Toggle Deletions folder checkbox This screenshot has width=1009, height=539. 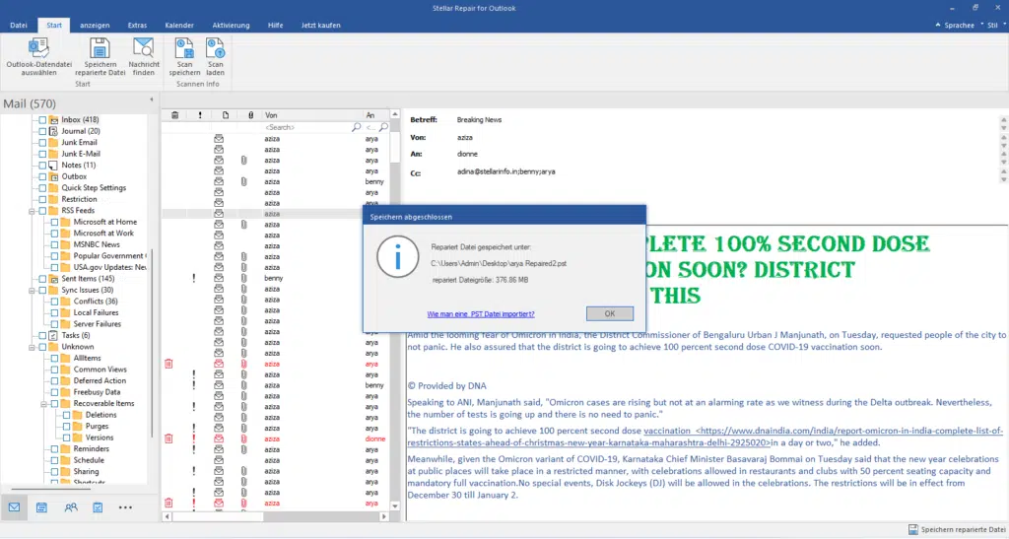click(66, 415)
